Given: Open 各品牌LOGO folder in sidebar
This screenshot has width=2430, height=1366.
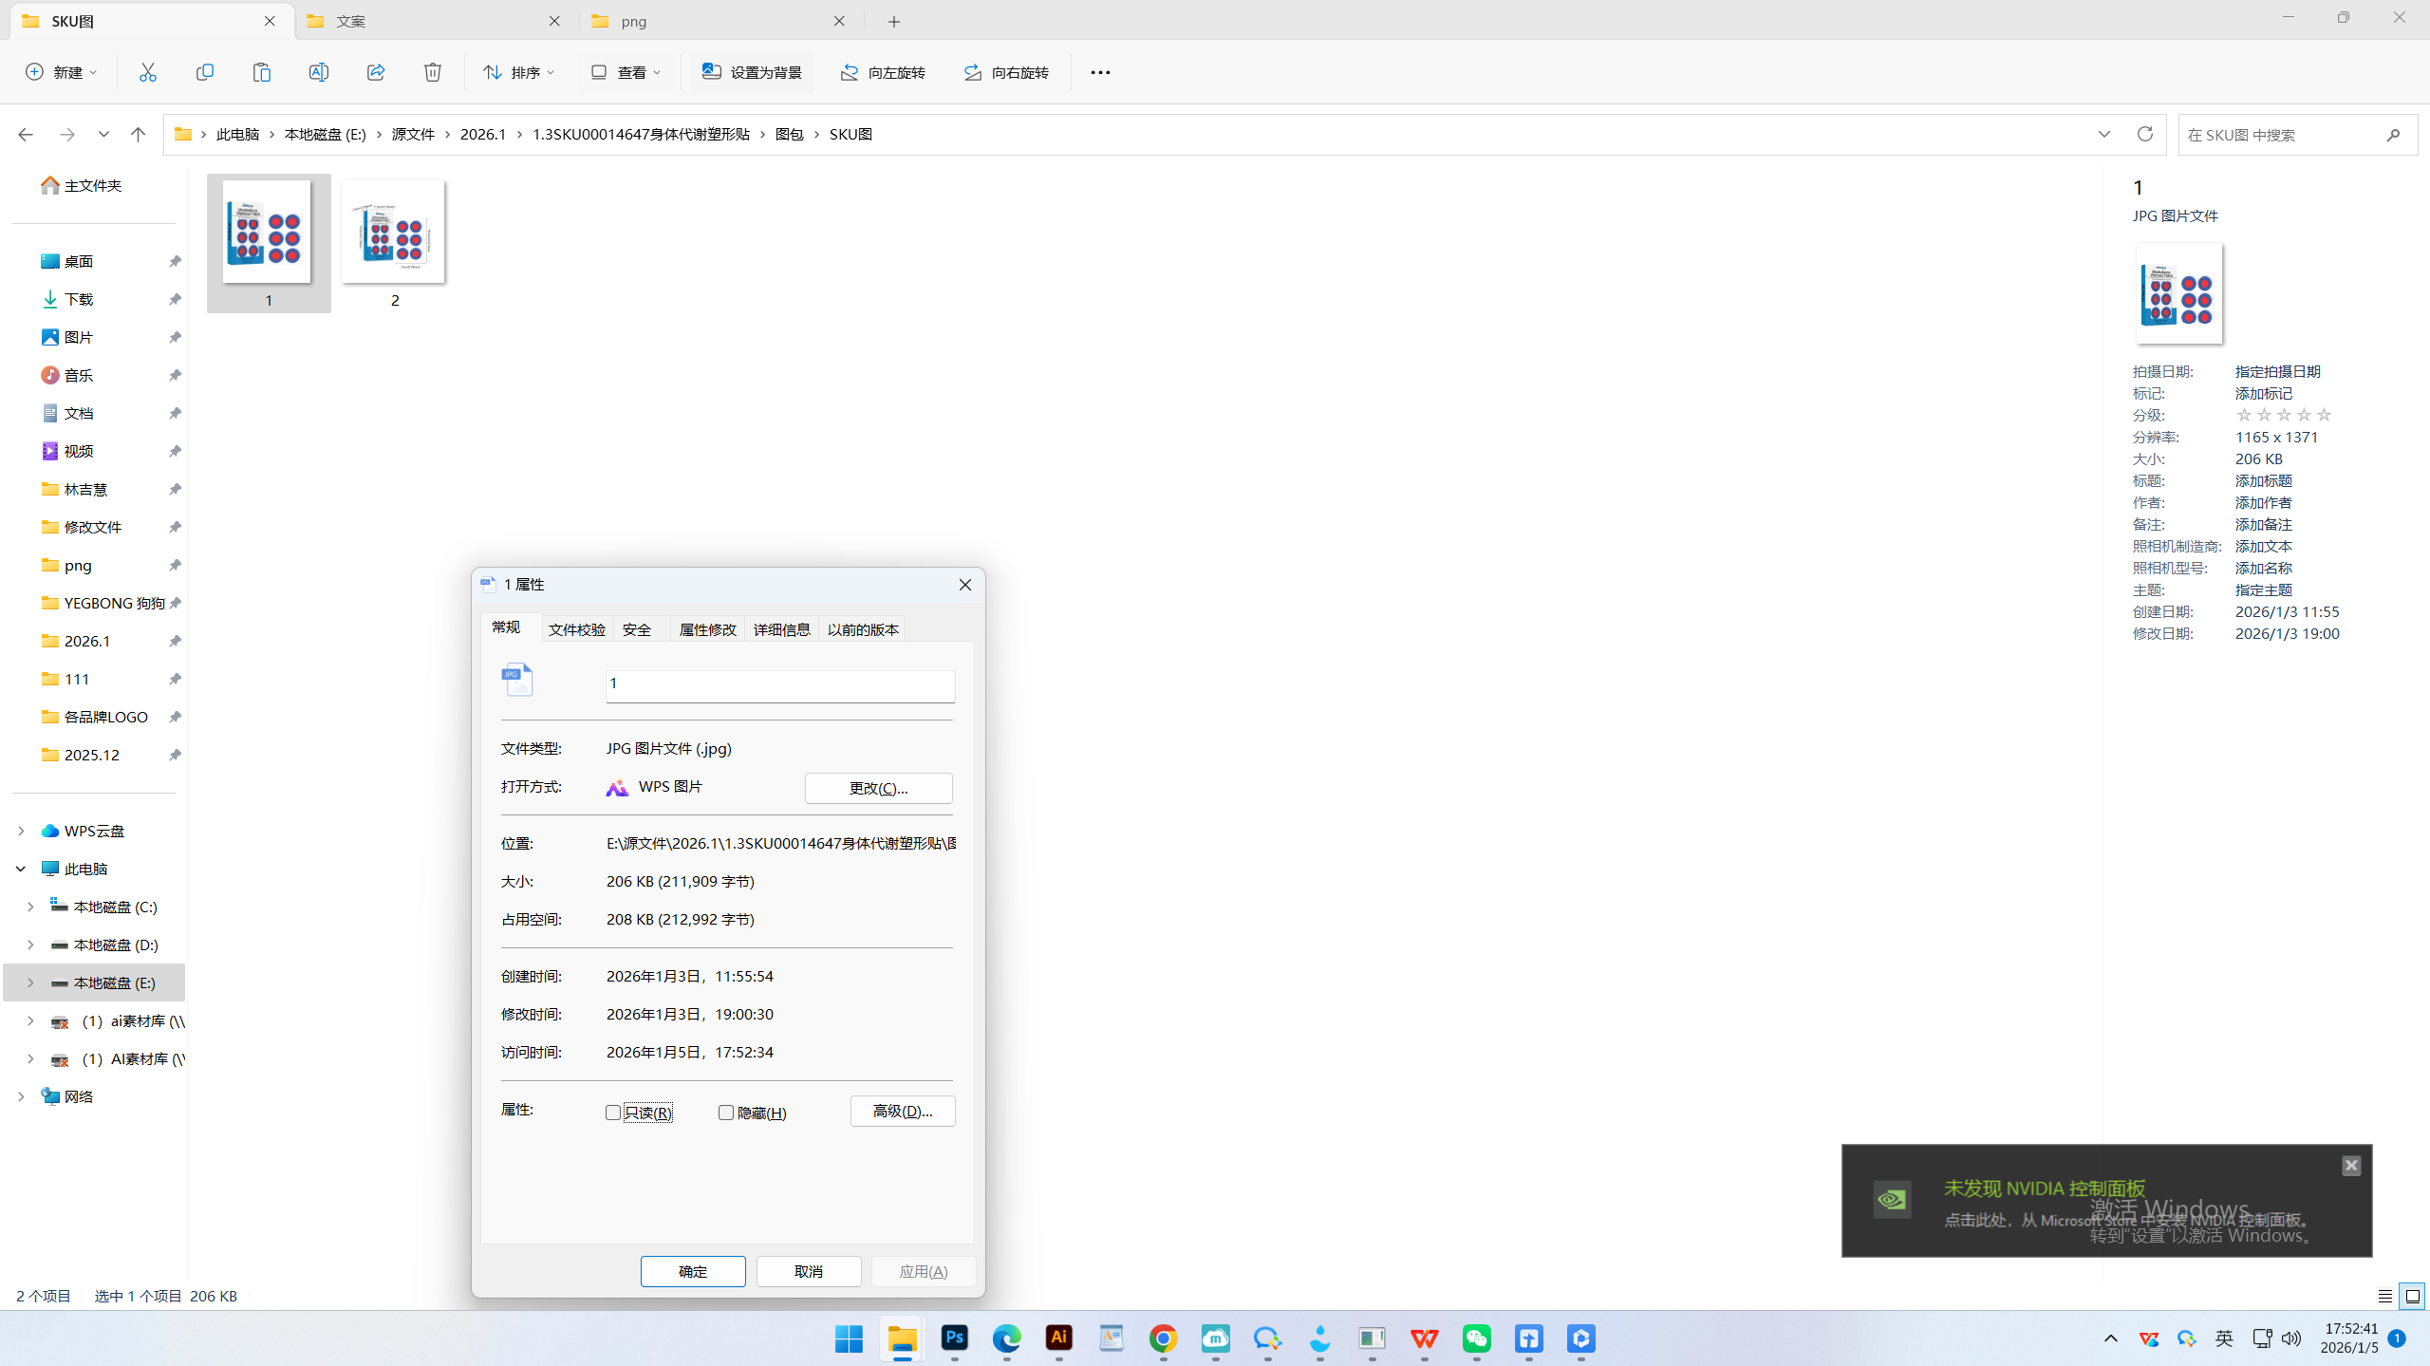Looking at the screenshot, I should coord(106,717).
